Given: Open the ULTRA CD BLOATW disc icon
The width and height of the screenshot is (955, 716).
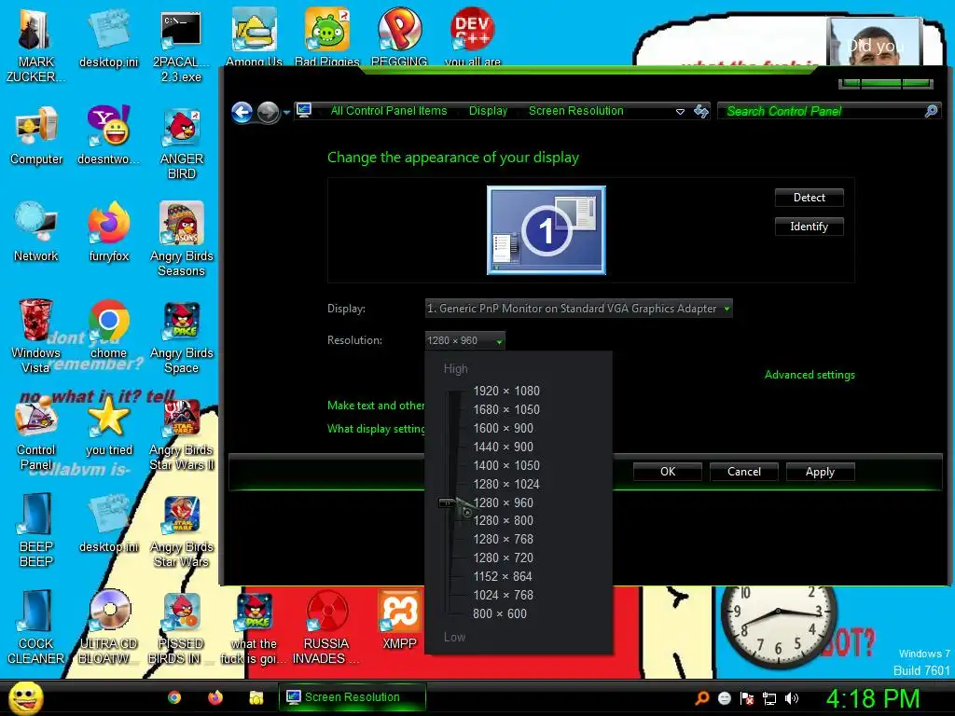Looking at the screenshot, I should point(108,627).
